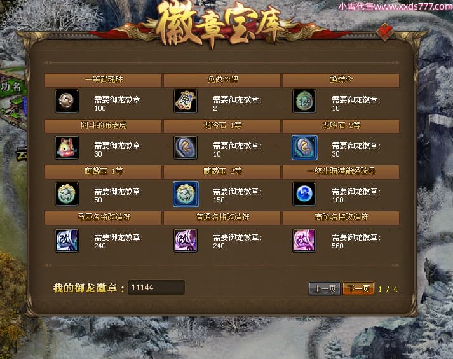Click the 一等武魂珠 header label
This screenshot has height=359, width=453.
tap(104, 79)
